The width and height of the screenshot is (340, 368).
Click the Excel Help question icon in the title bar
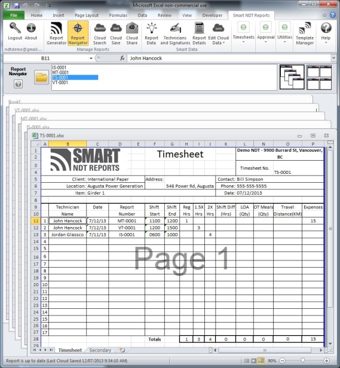point(333,15)
